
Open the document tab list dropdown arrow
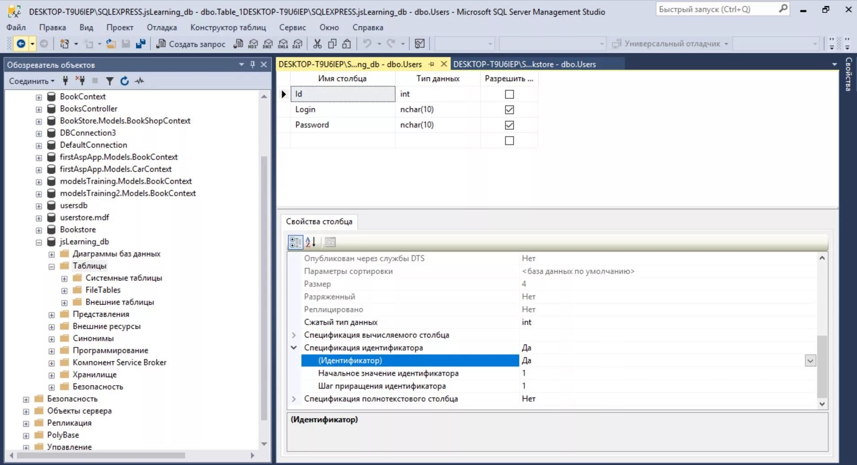pos(835,64)
